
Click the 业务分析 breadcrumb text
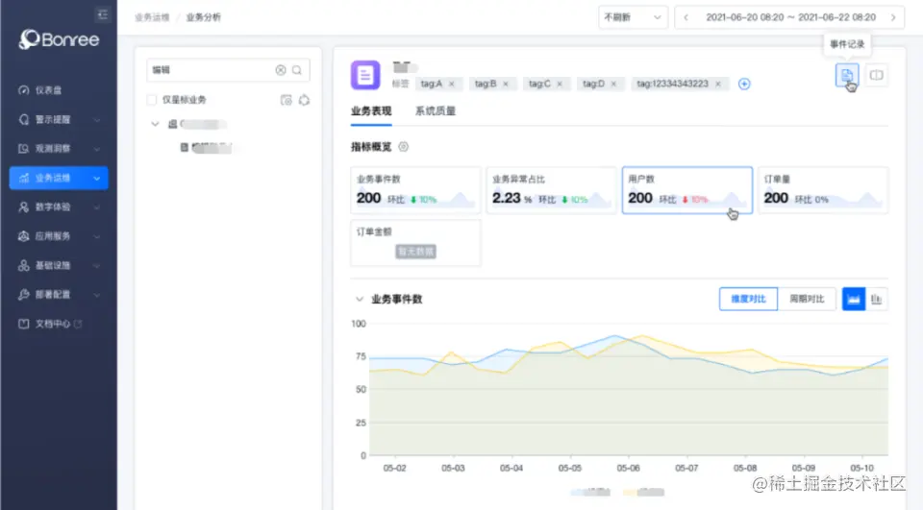tap(204, 17)
